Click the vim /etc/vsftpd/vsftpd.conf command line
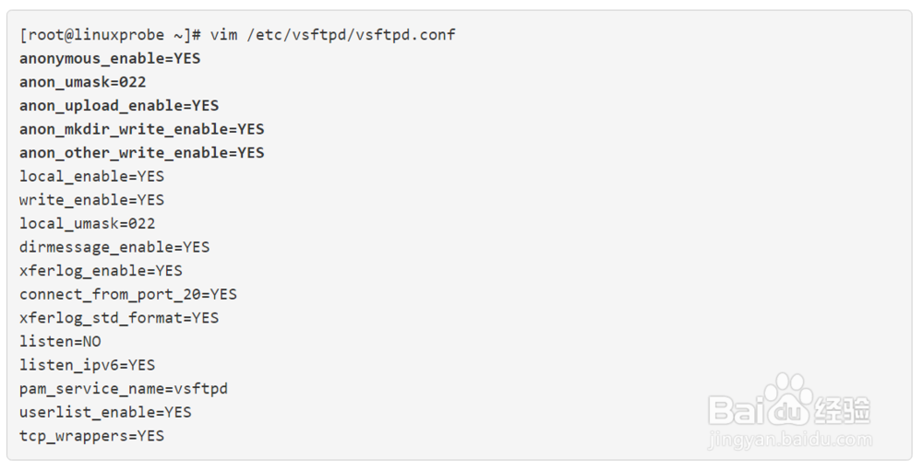The image size is (923, 471). [237, 35]
